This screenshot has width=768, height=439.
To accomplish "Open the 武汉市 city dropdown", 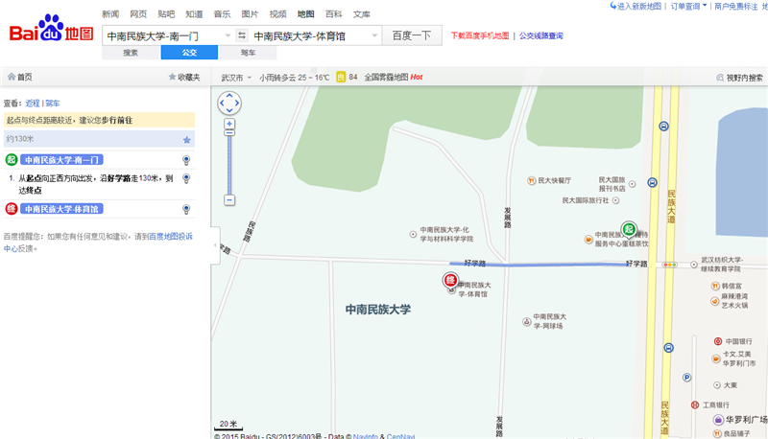I will (x=236, y=77).
